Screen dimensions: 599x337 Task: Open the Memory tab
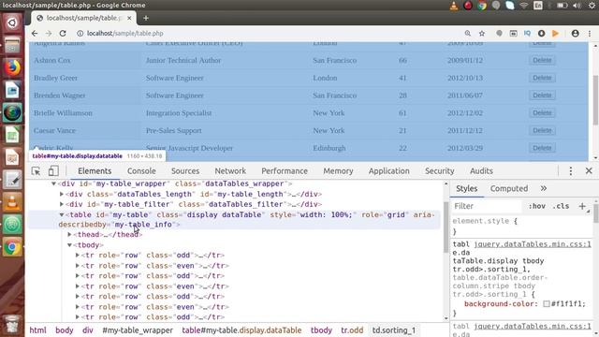click(338, 171)
